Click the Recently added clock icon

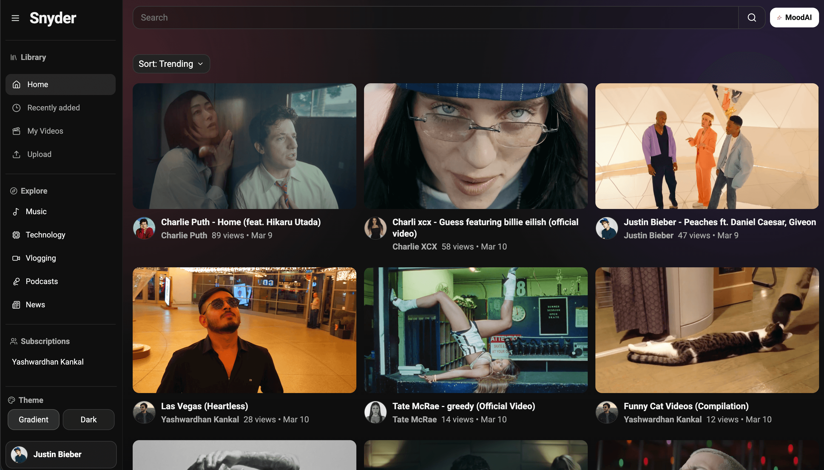tap(16, 108)
